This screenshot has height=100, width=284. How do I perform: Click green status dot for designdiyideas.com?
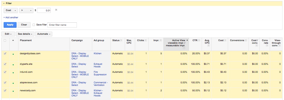click(x=13, y=54)
